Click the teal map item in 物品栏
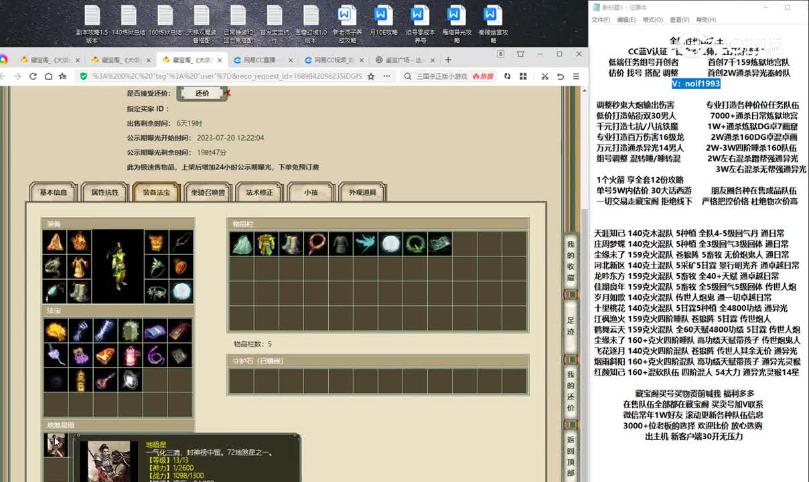Screen dimensions: 809x482 click(x=439, y=244)
